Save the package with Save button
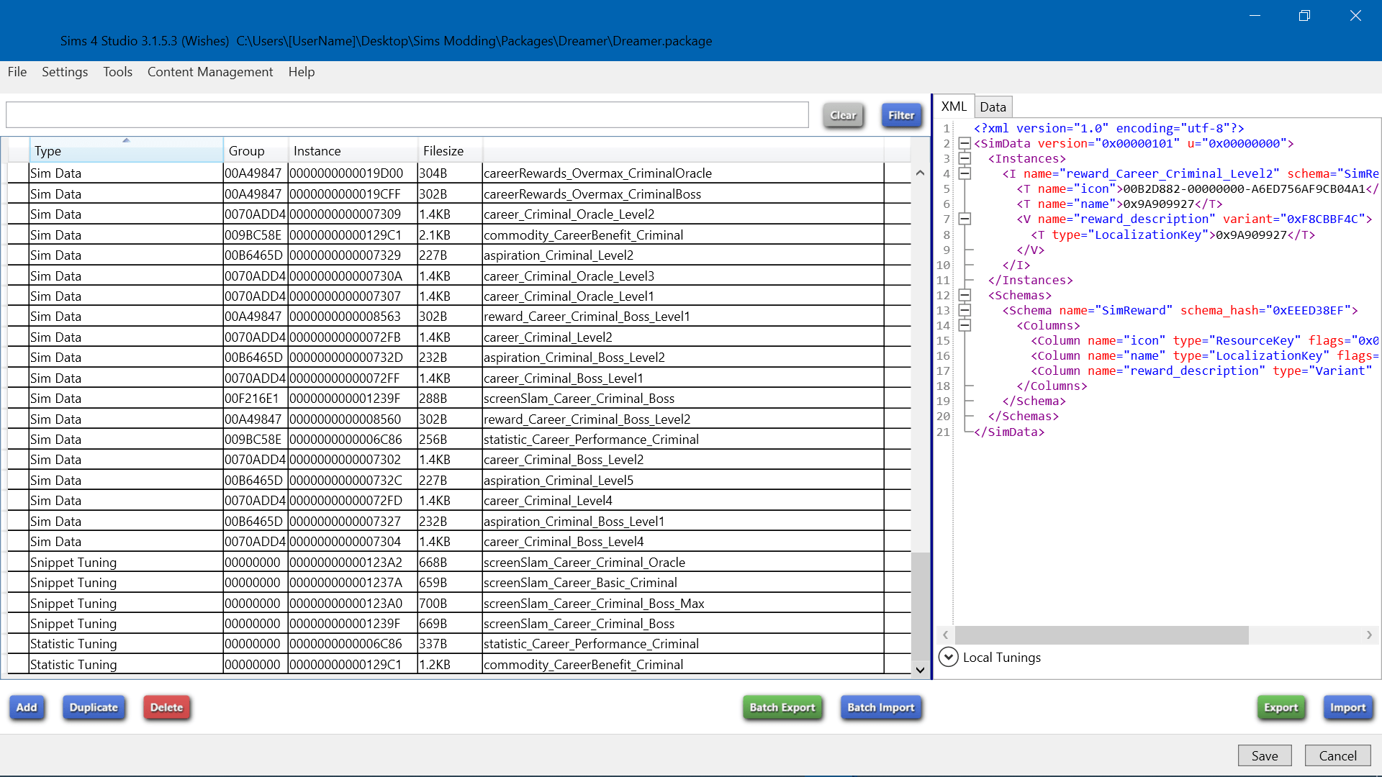The height and width of the screenshot is (777, 1382). (x=1265, y=755)
